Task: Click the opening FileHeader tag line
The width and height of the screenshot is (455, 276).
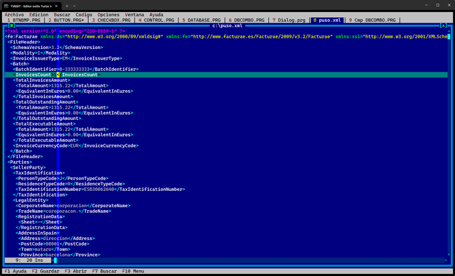Action: (23, 42)
